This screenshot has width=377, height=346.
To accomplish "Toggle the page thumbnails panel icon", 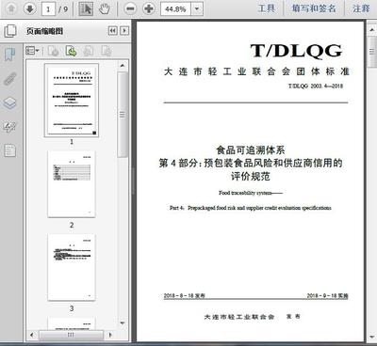I will click(x=10, y=31).
